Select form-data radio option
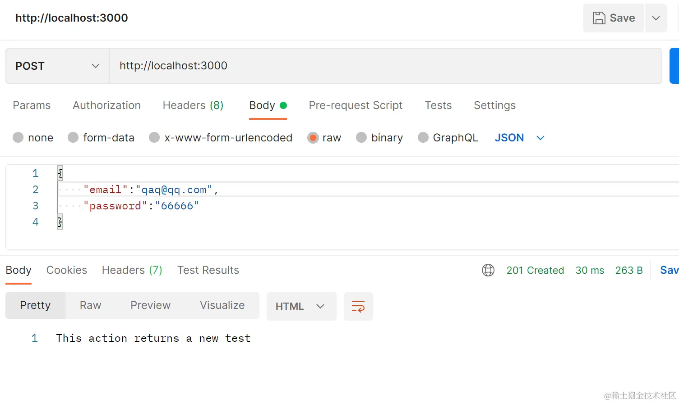679x403 pixels. coord(73,138)
